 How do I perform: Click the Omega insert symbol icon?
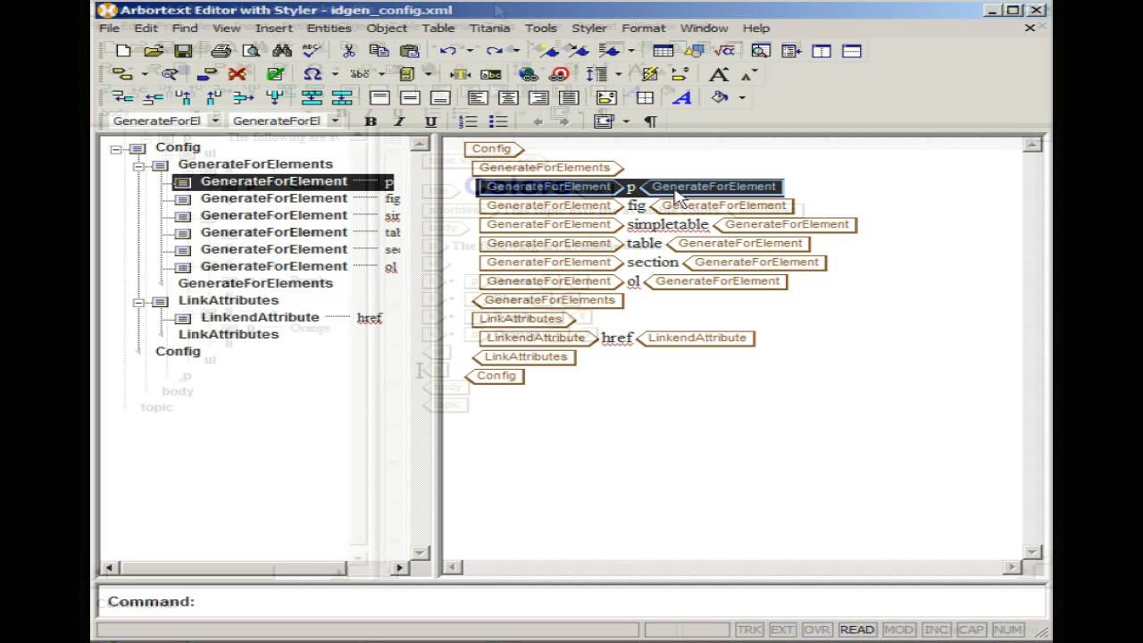pos(312,74)
